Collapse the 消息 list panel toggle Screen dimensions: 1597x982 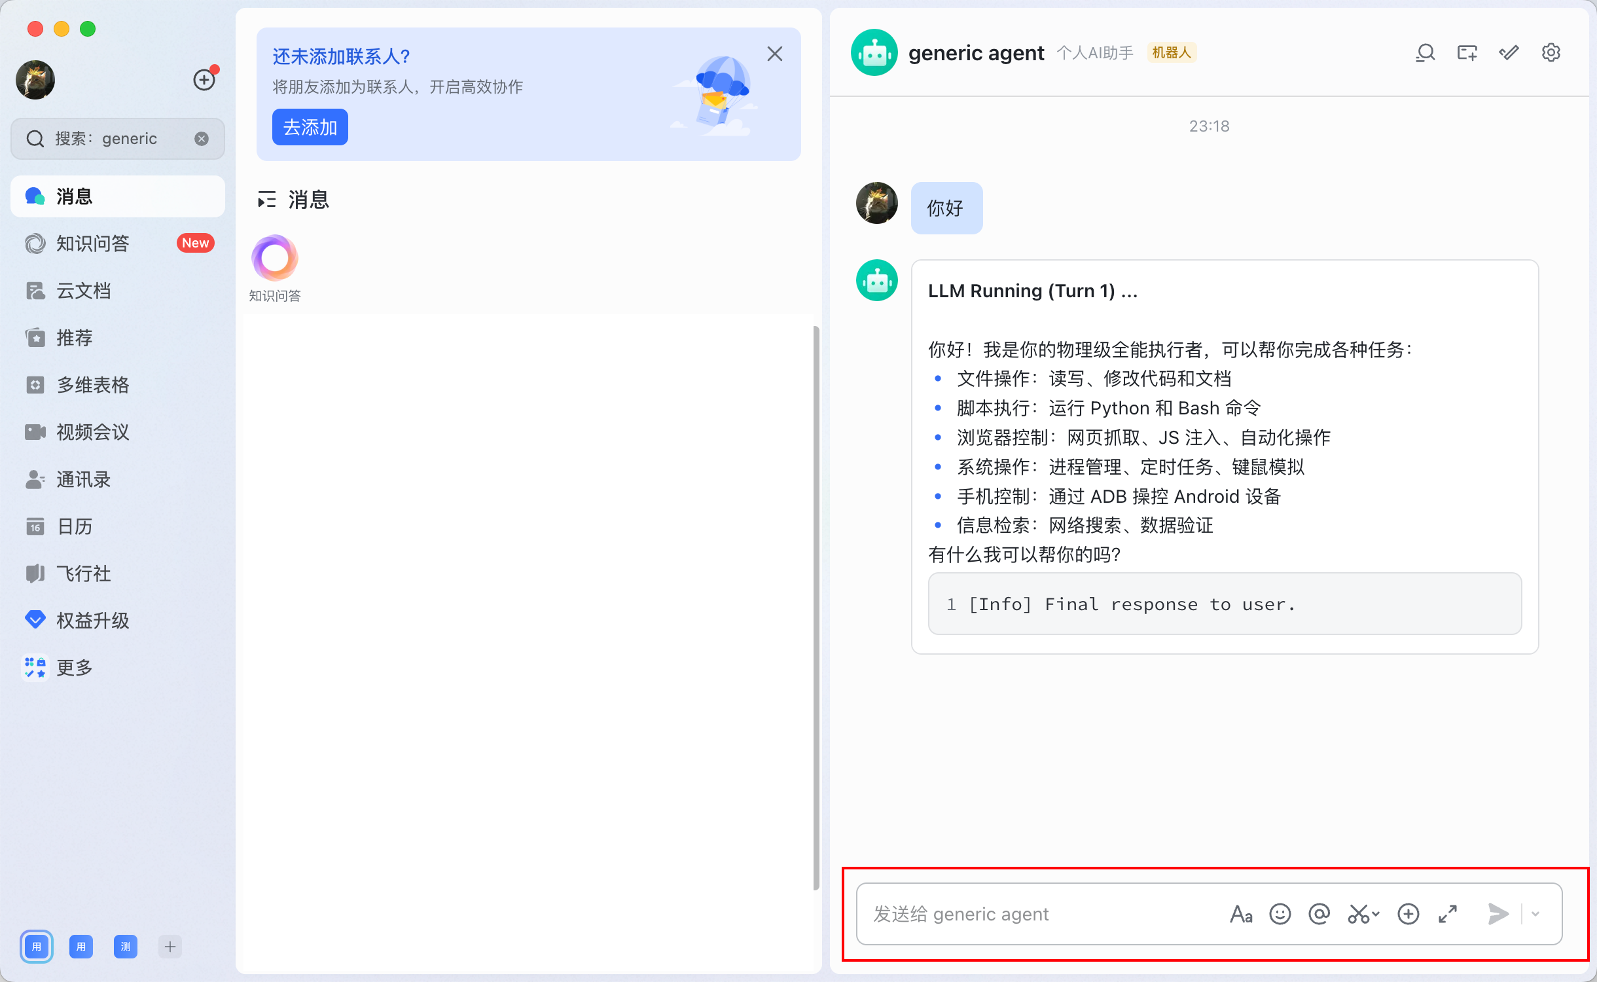pyautogui.click(x=266, y=200)
